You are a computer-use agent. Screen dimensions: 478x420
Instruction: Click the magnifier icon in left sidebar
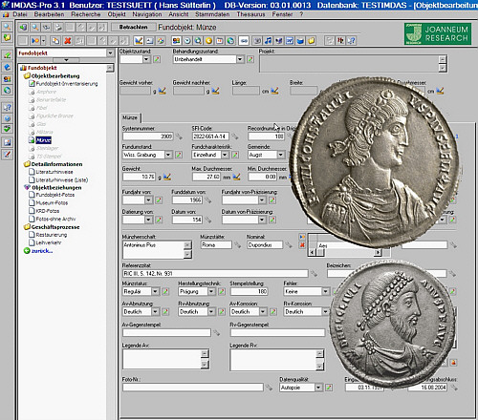pos(7,27)
